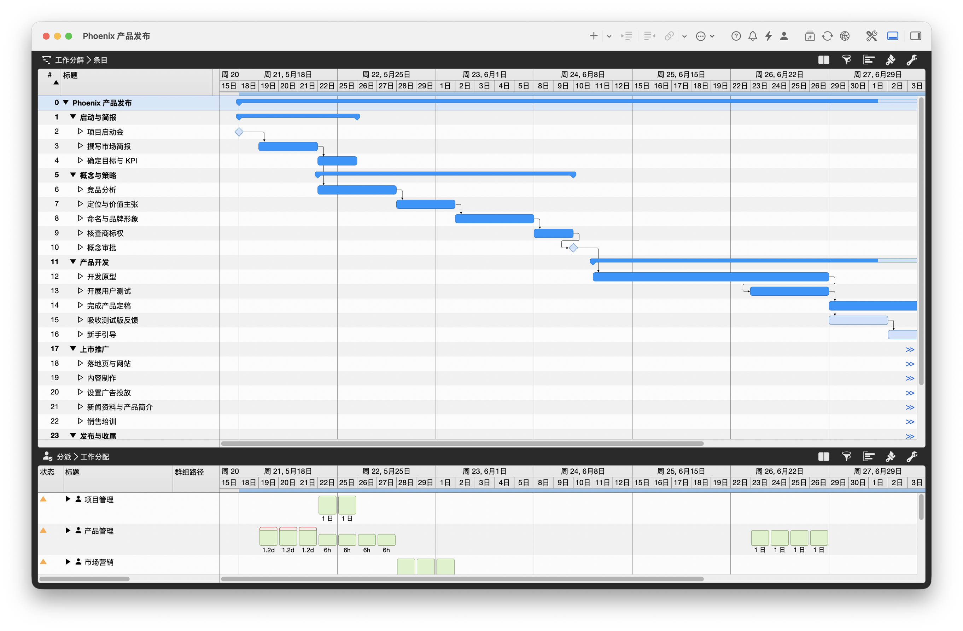The height and width of the screenshot is (631, 963).
Task: Click the wrench settings icon in work breakdown bar
Action: pos(912,60)
